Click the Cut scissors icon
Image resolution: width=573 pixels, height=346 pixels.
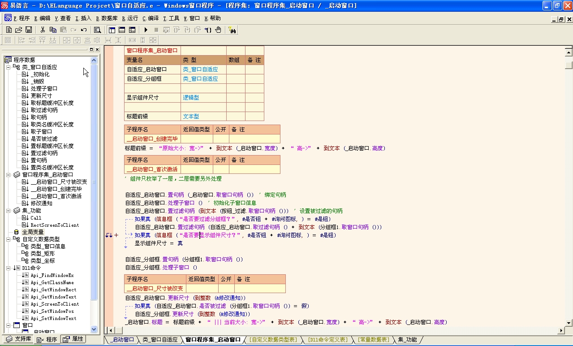point(43,30)
